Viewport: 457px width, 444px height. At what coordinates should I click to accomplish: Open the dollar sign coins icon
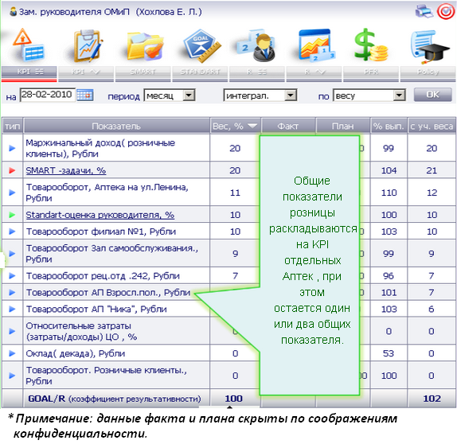[x=371, y=45]
